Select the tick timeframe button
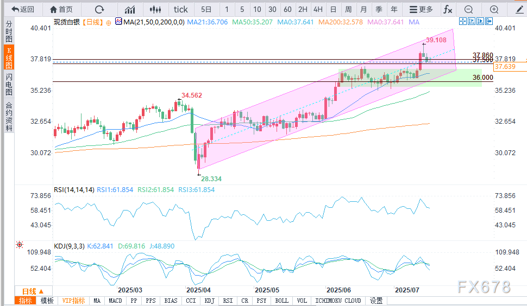The width and height of the screenshot is (527, 306). tap(181, 9)
